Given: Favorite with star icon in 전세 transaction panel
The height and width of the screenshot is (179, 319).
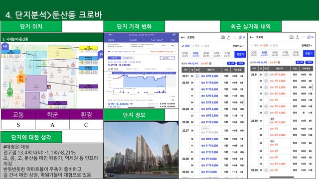Looking at the screenshot, I should coord(303,37).
